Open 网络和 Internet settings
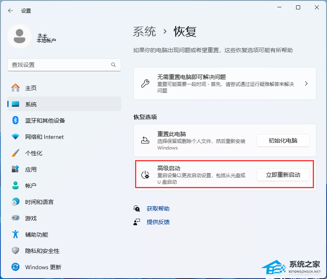The image size is (327, 279). click(x=64, y=137)
